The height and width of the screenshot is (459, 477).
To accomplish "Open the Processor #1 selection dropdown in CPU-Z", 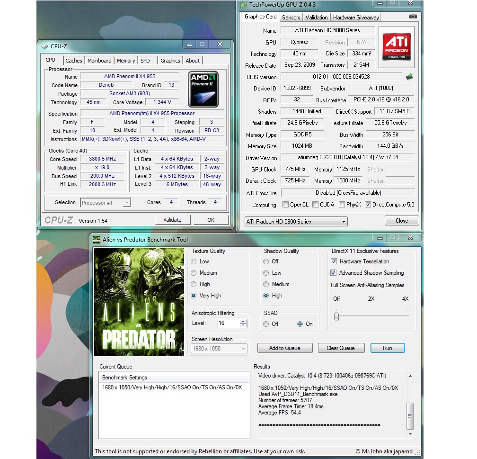I will click(106, 203).
